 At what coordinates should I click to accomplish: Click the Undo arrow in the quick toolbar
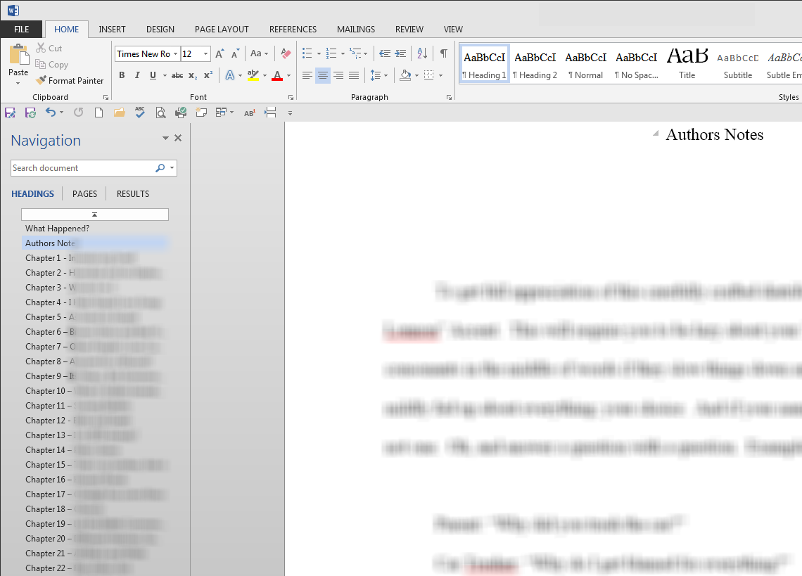click(50, 113)
